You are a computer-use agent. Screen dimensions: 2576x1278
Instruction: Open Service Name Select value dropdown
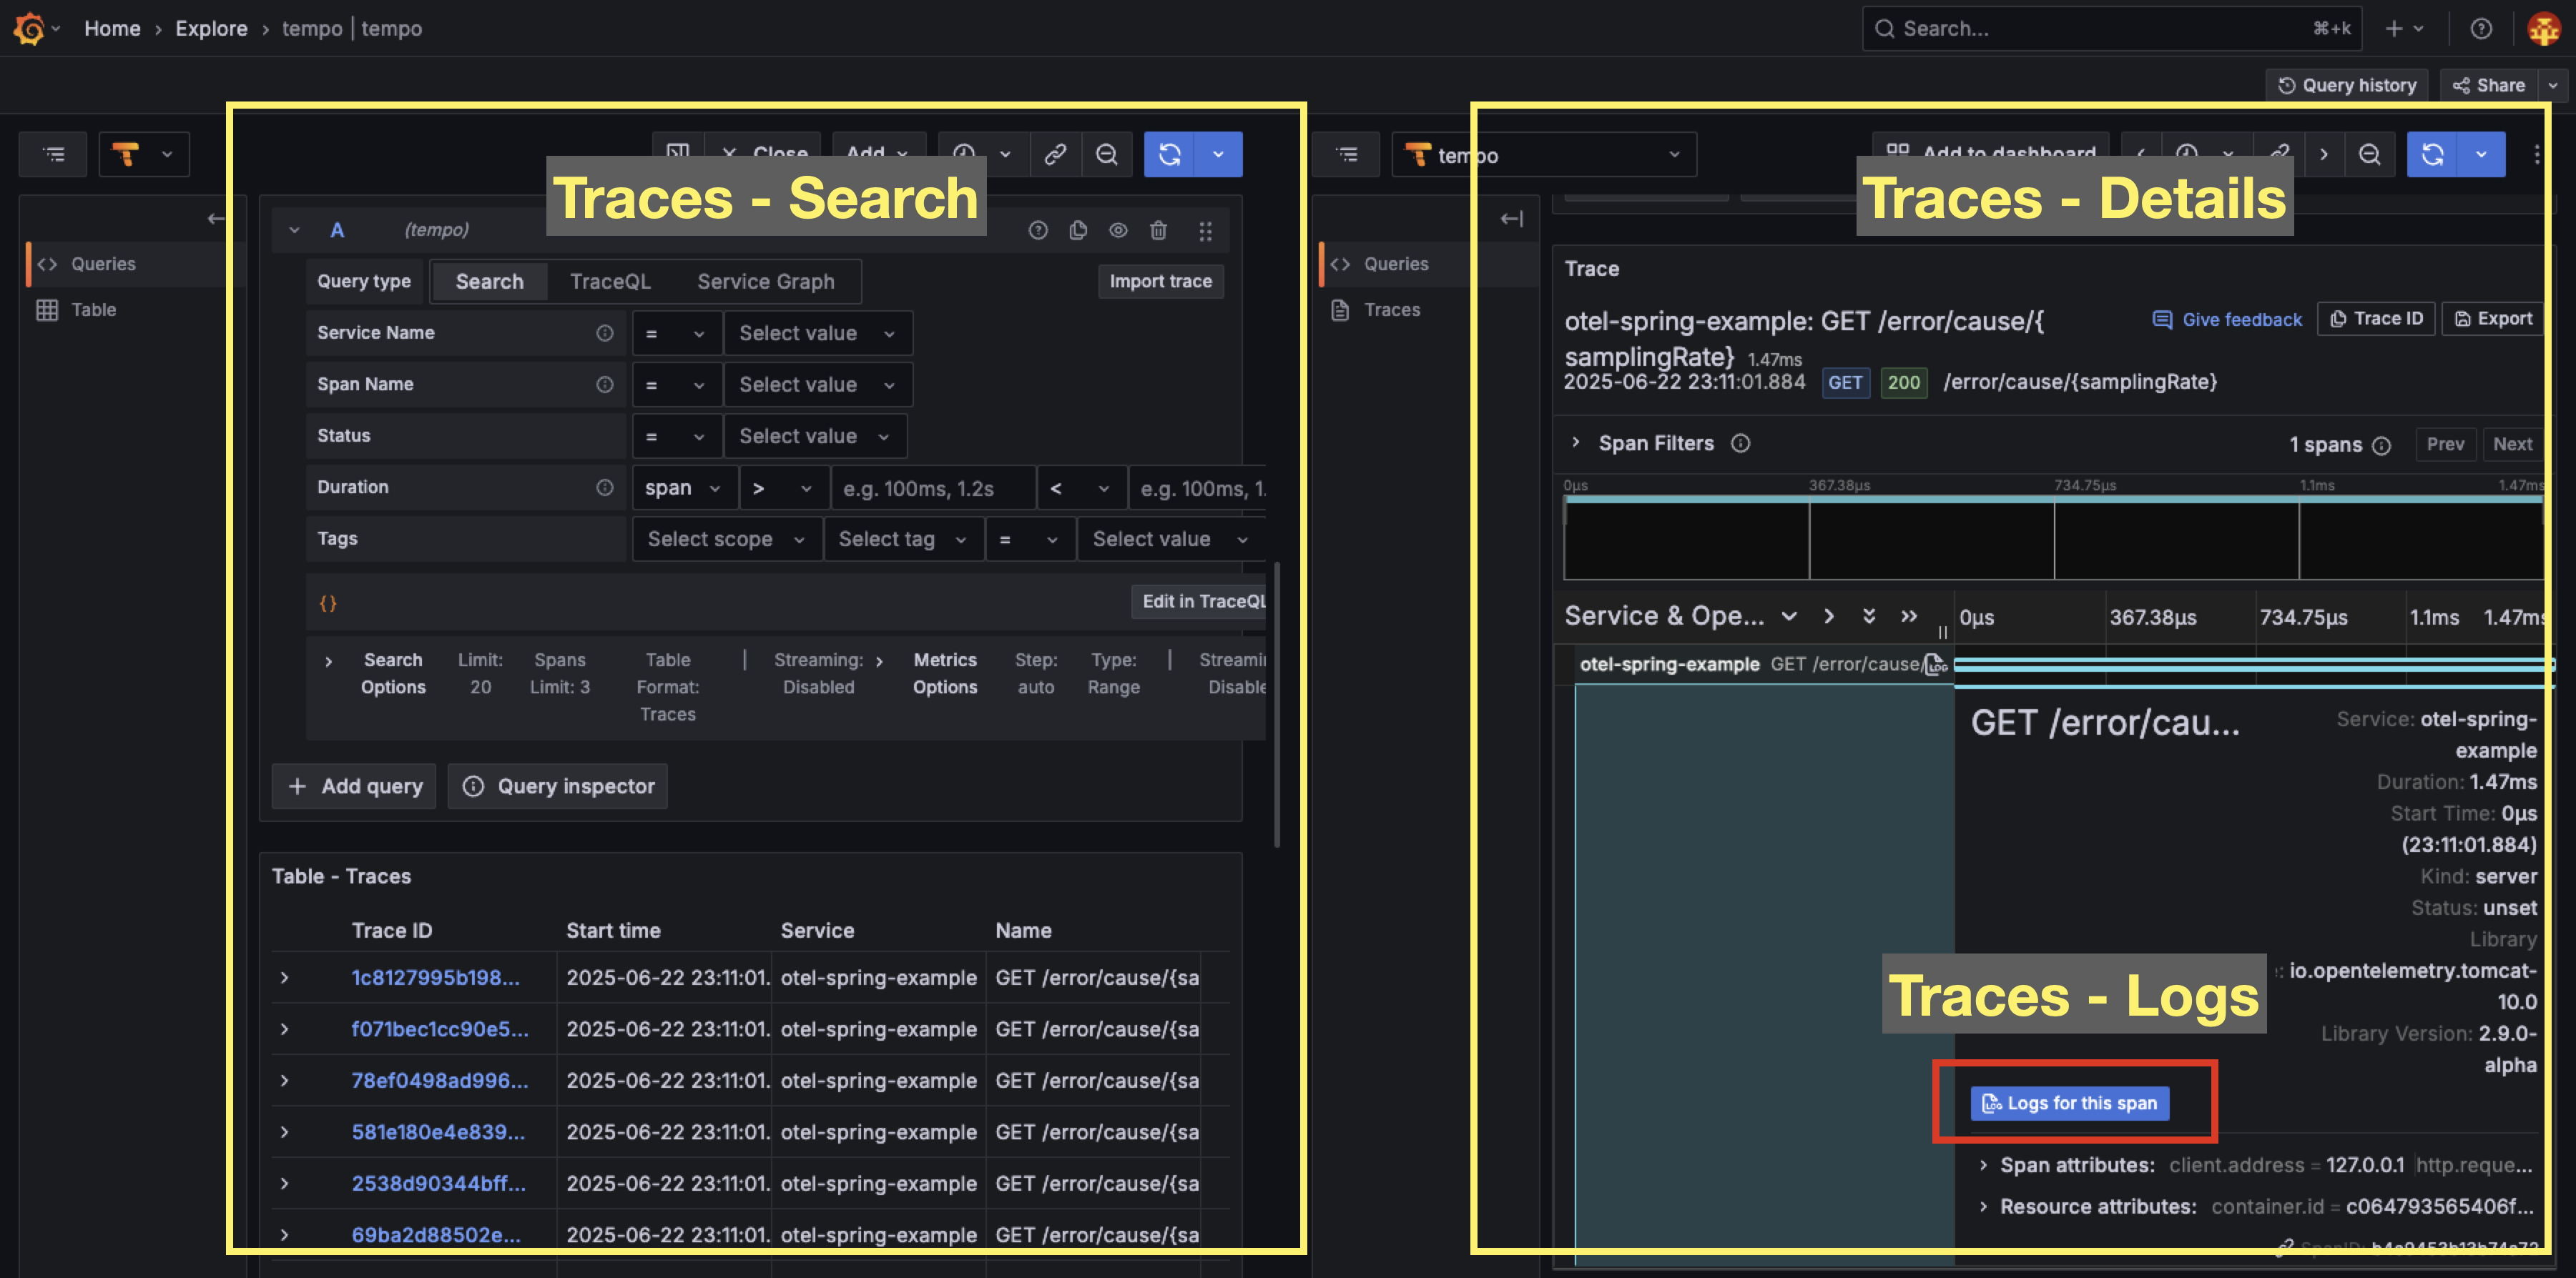[818, 333]
